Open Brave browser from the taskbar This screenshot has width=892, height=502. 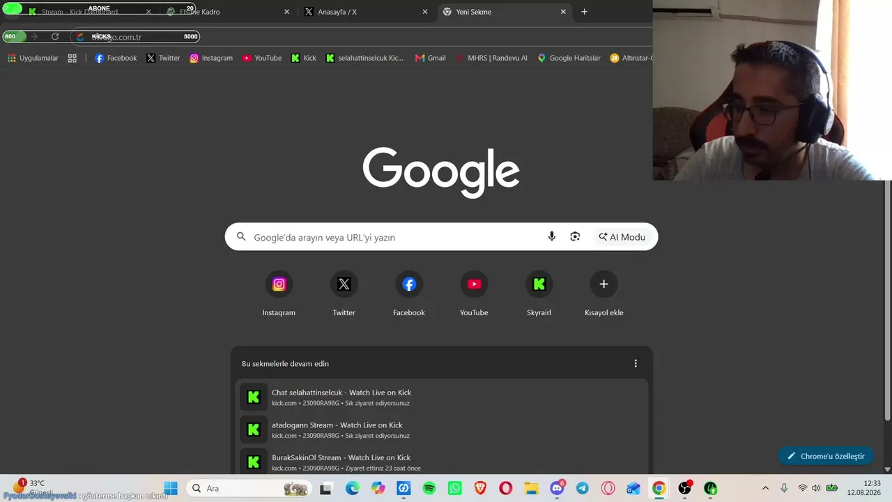[481, 488]
